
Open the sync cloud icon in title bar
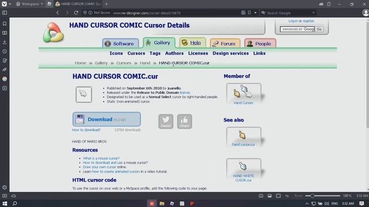[321, 4]
